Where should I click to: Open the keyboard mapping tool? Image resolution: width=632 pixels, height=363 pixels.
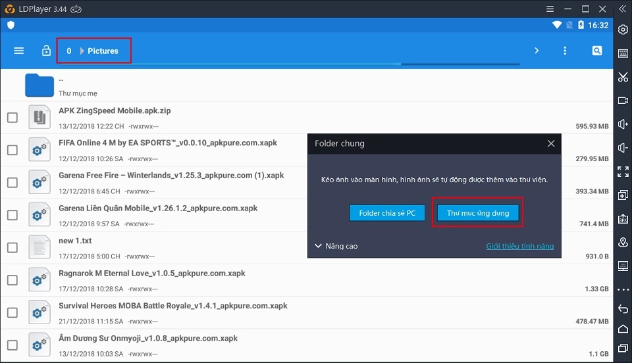[623, 53]
